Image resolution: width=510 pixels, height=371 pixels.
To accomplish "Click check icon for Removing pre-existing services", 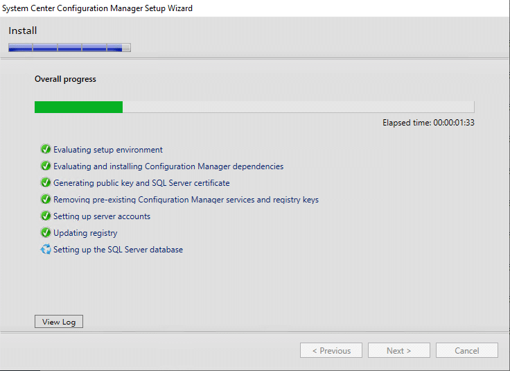I will click(x=46, y=199).
